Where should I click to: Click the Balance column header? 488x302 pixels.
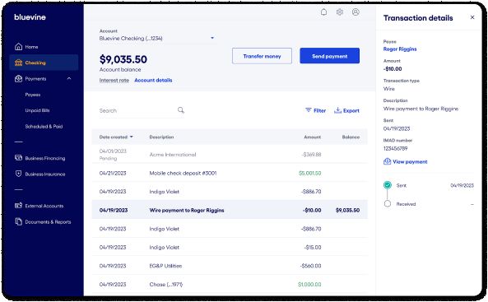[x=351, y=137]
